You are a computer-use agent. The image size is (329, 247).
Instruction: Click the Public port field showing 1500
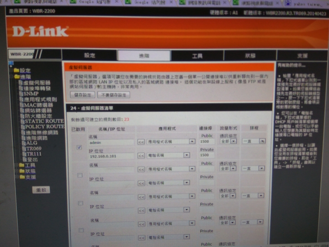207,141
